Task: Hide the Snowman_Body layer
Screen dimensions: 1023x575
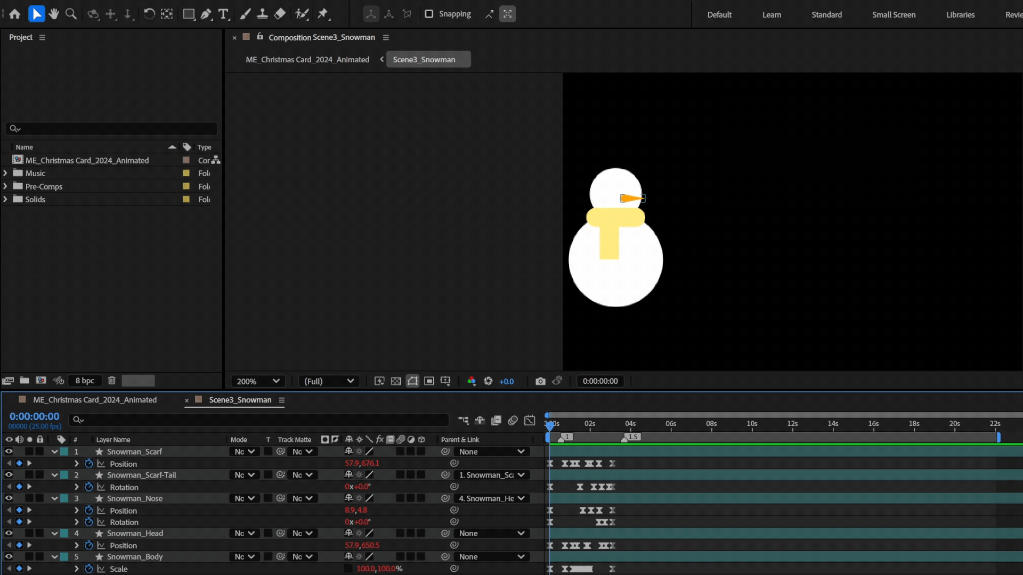Action: 9,556
